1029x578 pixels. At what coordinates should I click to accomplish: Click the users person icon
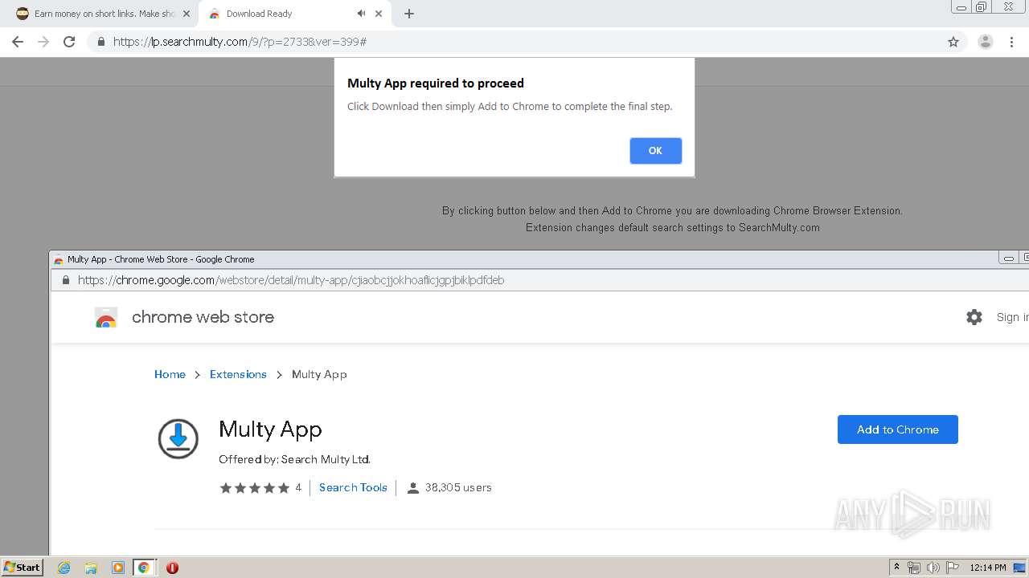point(413,488)
